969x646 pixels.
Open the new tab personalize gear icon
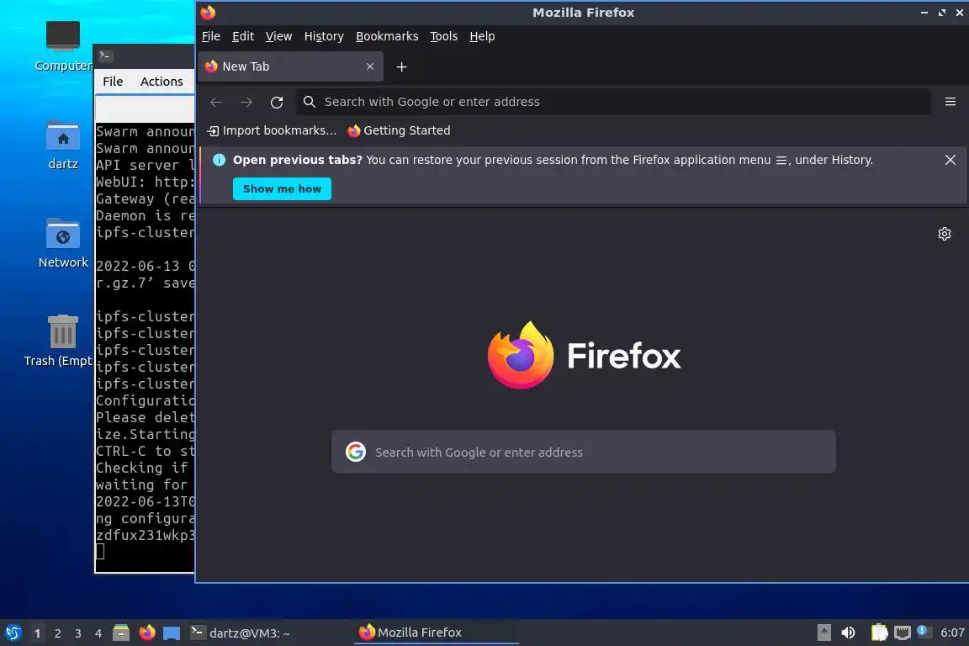click(x=944, y=234)
